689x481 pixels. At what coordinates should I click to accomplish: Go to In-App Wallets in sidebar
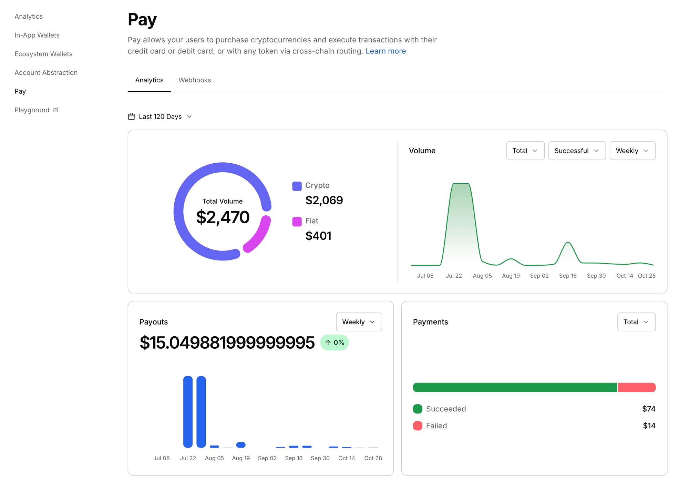click(37, 35)
